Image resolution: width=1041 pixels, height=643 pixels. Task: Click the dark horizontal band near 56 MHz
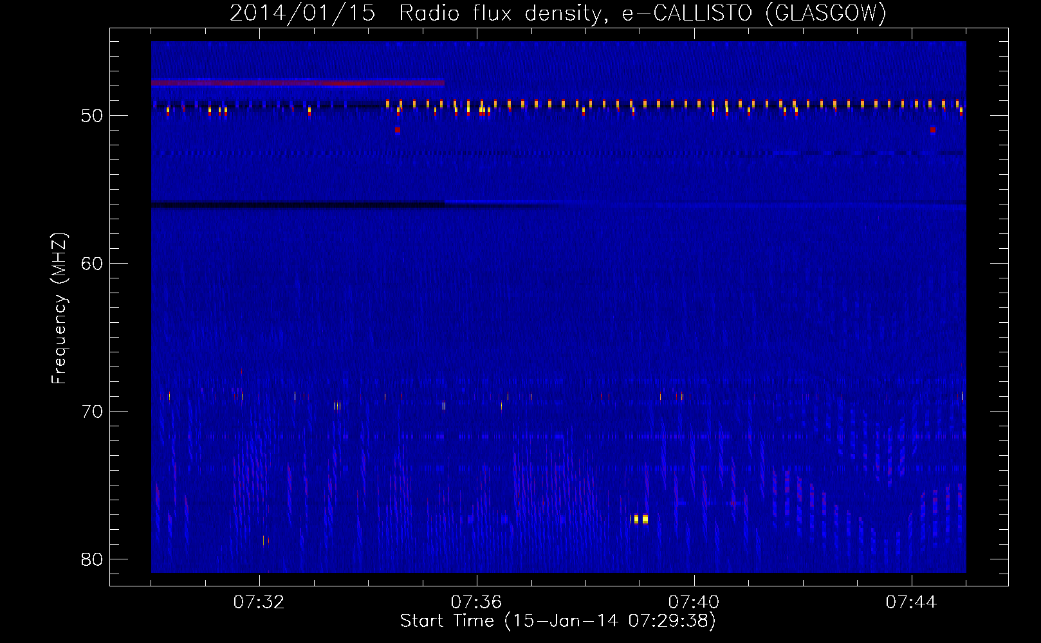click(298, 205)
